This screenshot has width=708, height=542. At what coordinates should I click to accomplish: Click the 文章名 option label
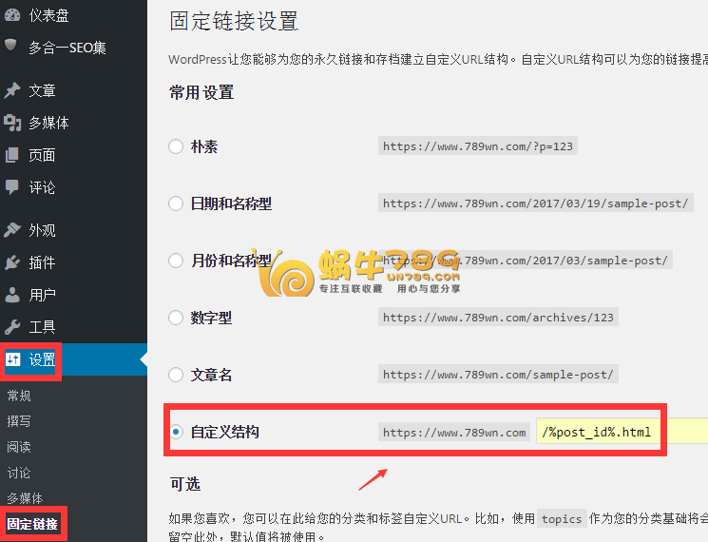coord(211,375)
